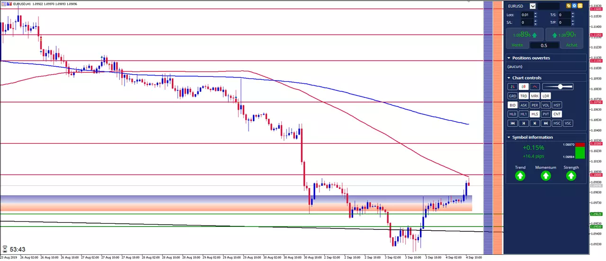
Task: Click the +0.15% change value
Action: point(533,148)
